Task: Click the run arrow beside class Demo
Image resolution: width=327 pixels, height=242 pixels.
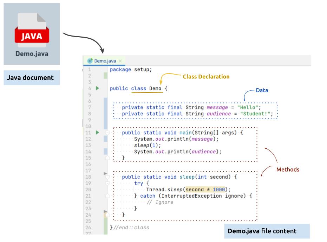Action: point(97,88)
